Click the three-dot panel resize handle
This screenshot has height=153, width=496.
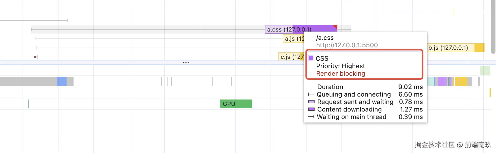pos(186,63)
